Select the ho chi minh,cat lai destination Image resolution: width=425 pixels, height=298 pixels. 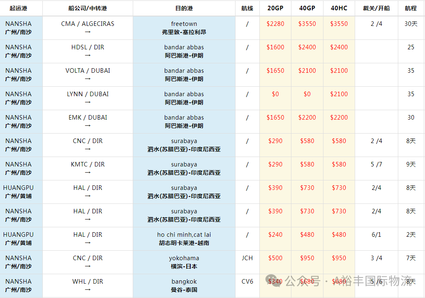coord(184,238)
